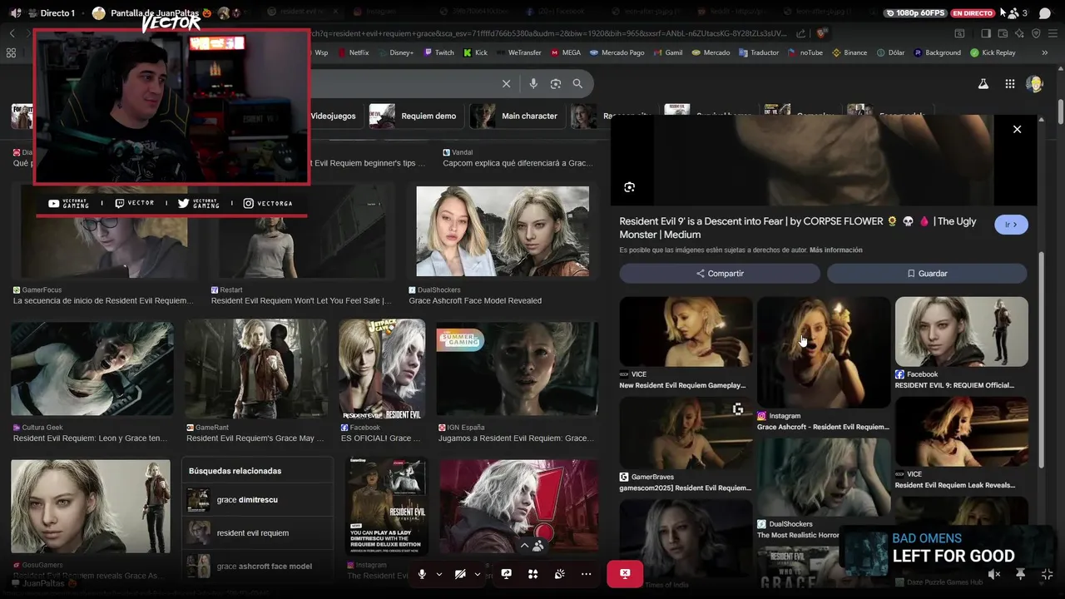Open the Twitch bookmark
This screenshot has width=1065, height=599.
[439, 52]
